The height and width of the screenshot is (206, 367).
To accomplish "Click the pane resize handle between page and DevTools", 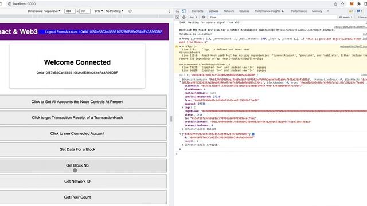I will pos(171,118).
